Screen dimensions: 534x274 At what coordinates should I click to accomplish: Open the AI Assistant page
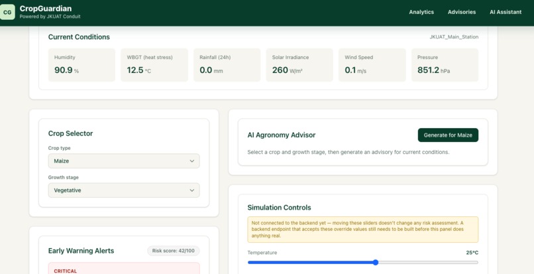[x=506, y=12]
